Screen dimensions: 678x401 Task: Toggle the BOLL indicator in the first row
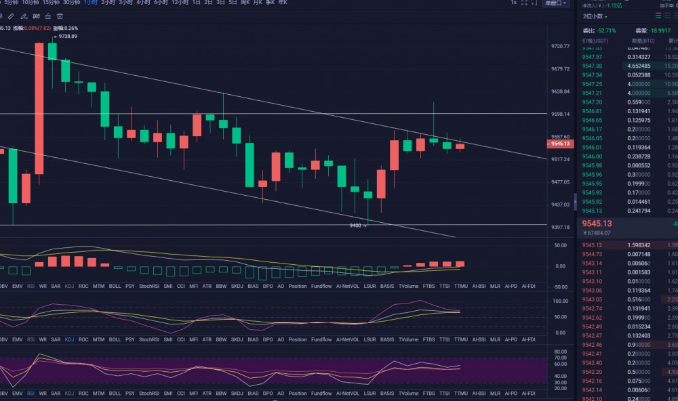tap(115, 287)
